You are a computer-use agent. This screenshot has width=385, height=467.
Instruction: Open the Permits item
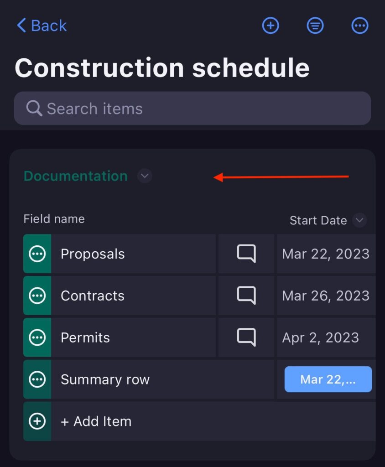tap(85, 338)
